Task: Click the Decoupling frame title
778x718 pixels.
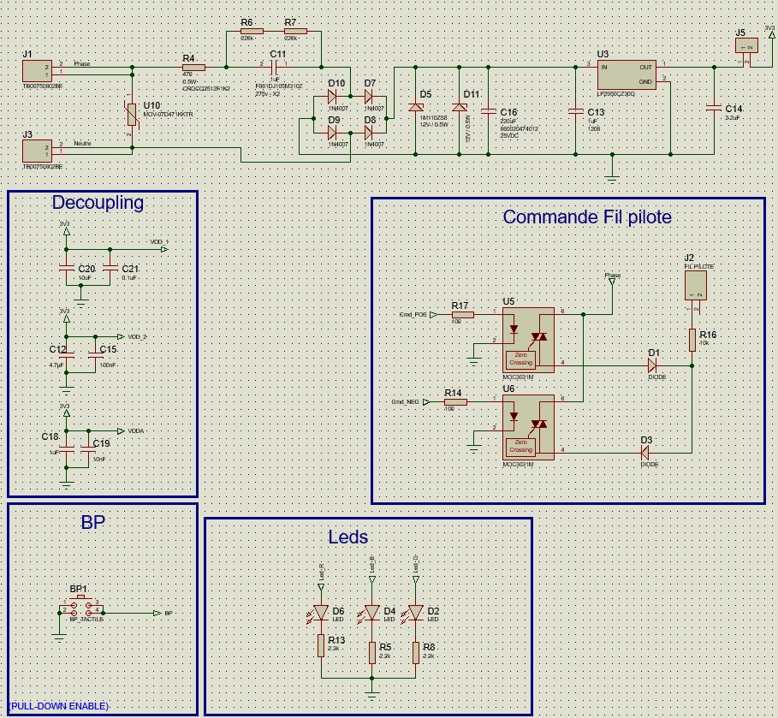Action: point(98,203)
